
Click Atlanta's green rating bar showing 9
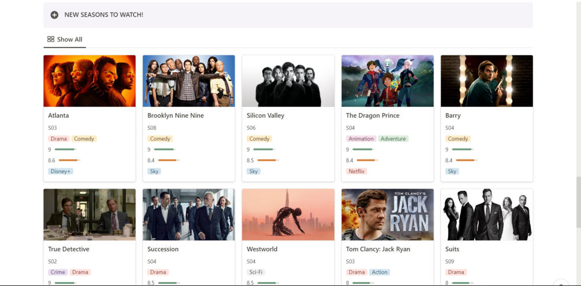point(65,150)
